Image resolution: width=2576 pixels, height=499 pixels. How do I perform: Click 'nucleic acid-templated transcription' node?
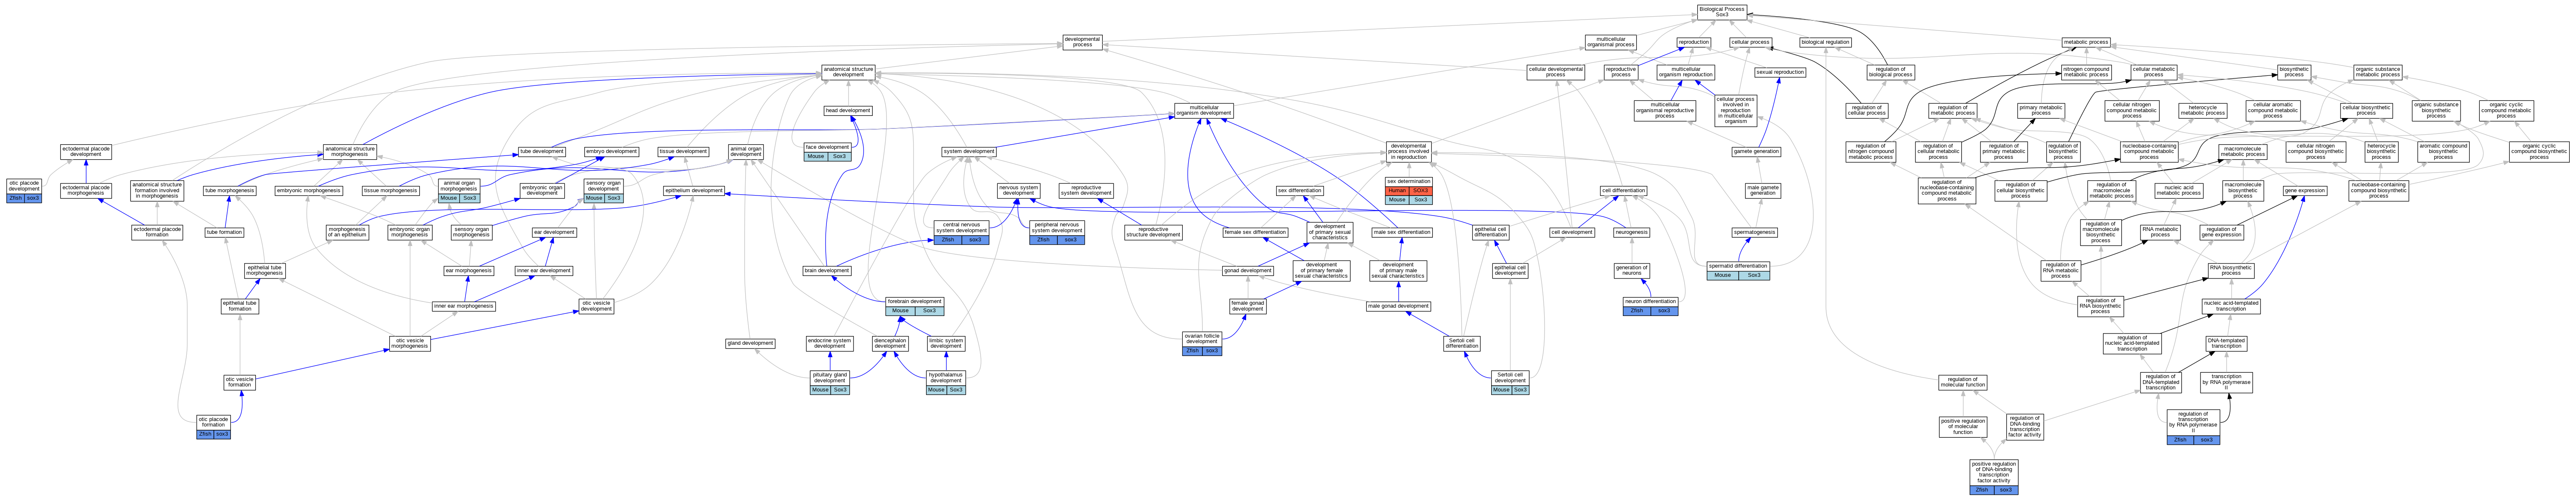pyautogui.click(x=2231, y=306)
